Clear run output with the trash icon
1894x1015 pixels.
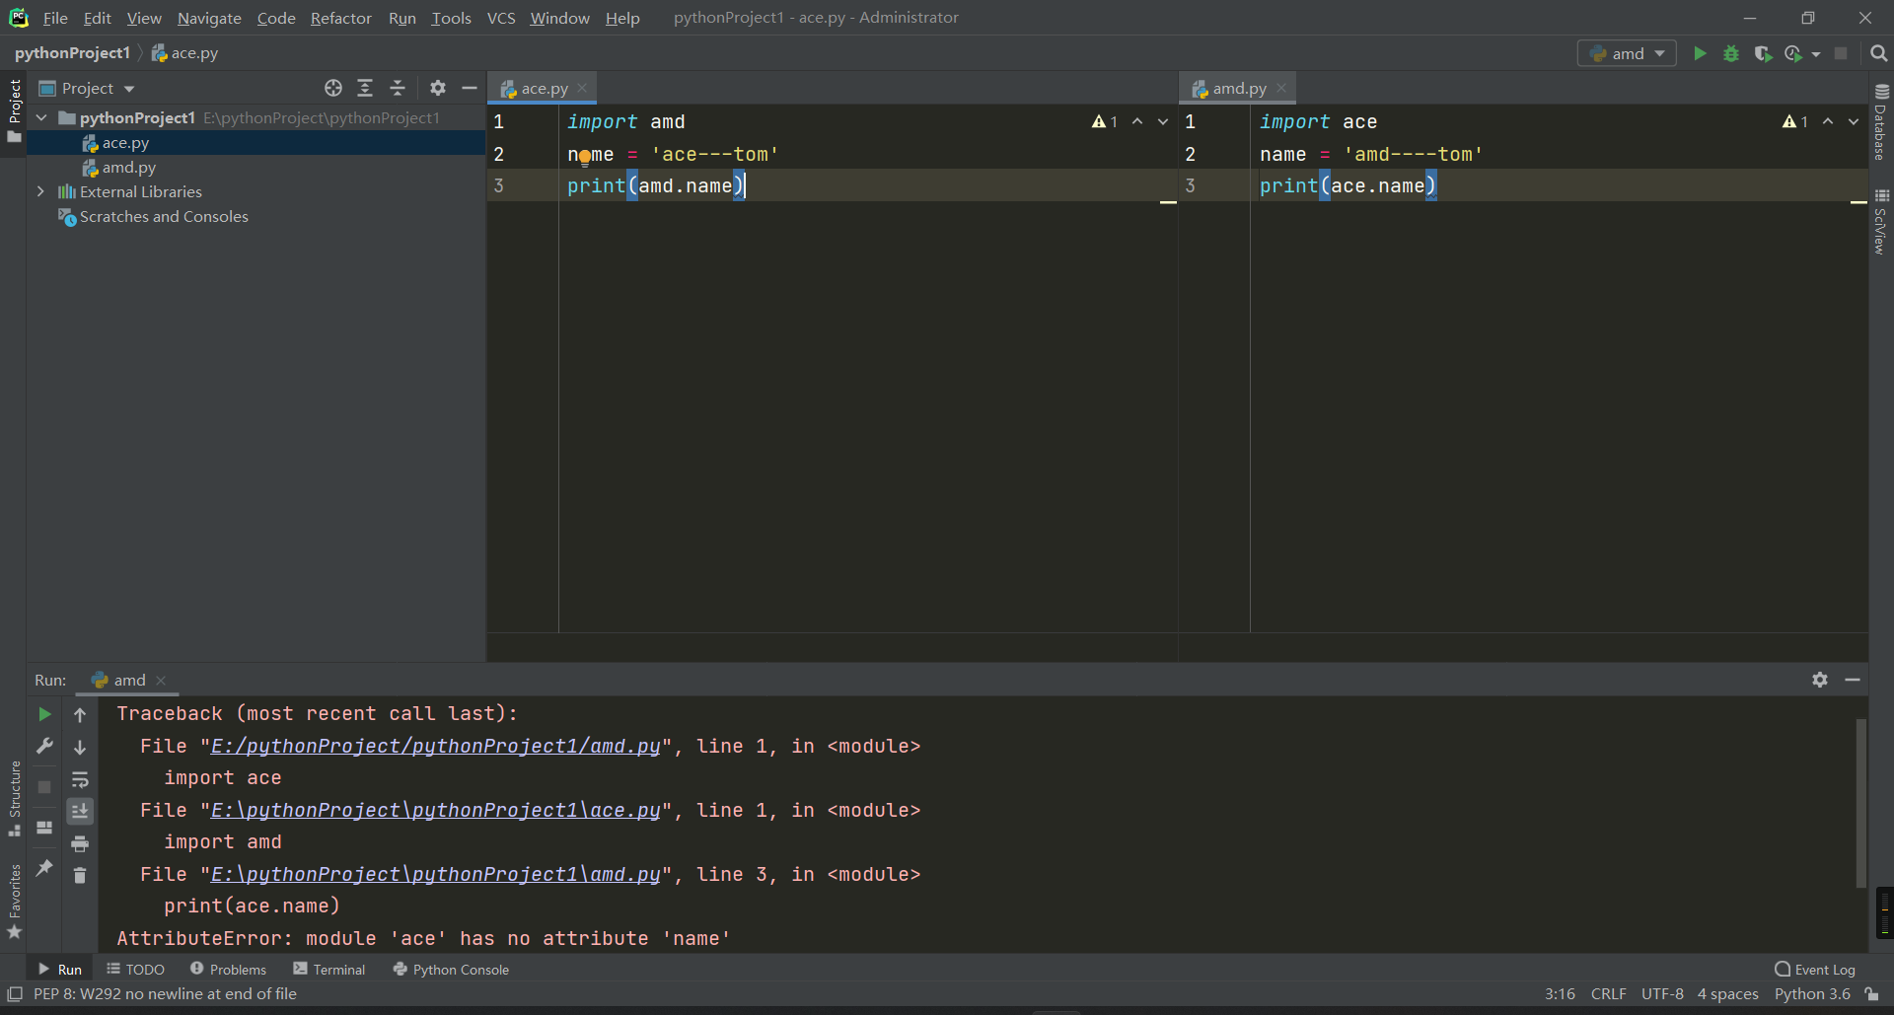(x=80, y=876)
